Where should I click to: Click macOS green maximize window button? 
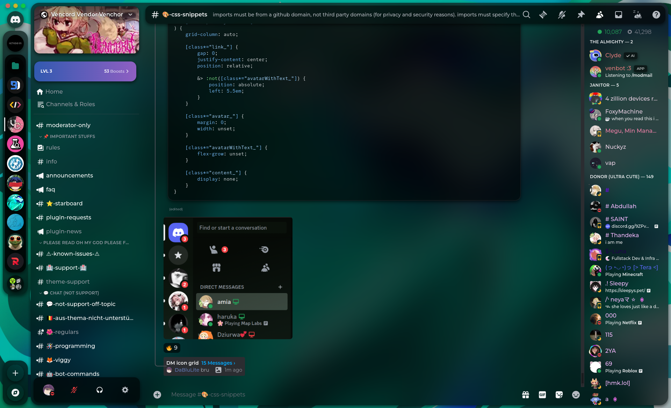23,6
